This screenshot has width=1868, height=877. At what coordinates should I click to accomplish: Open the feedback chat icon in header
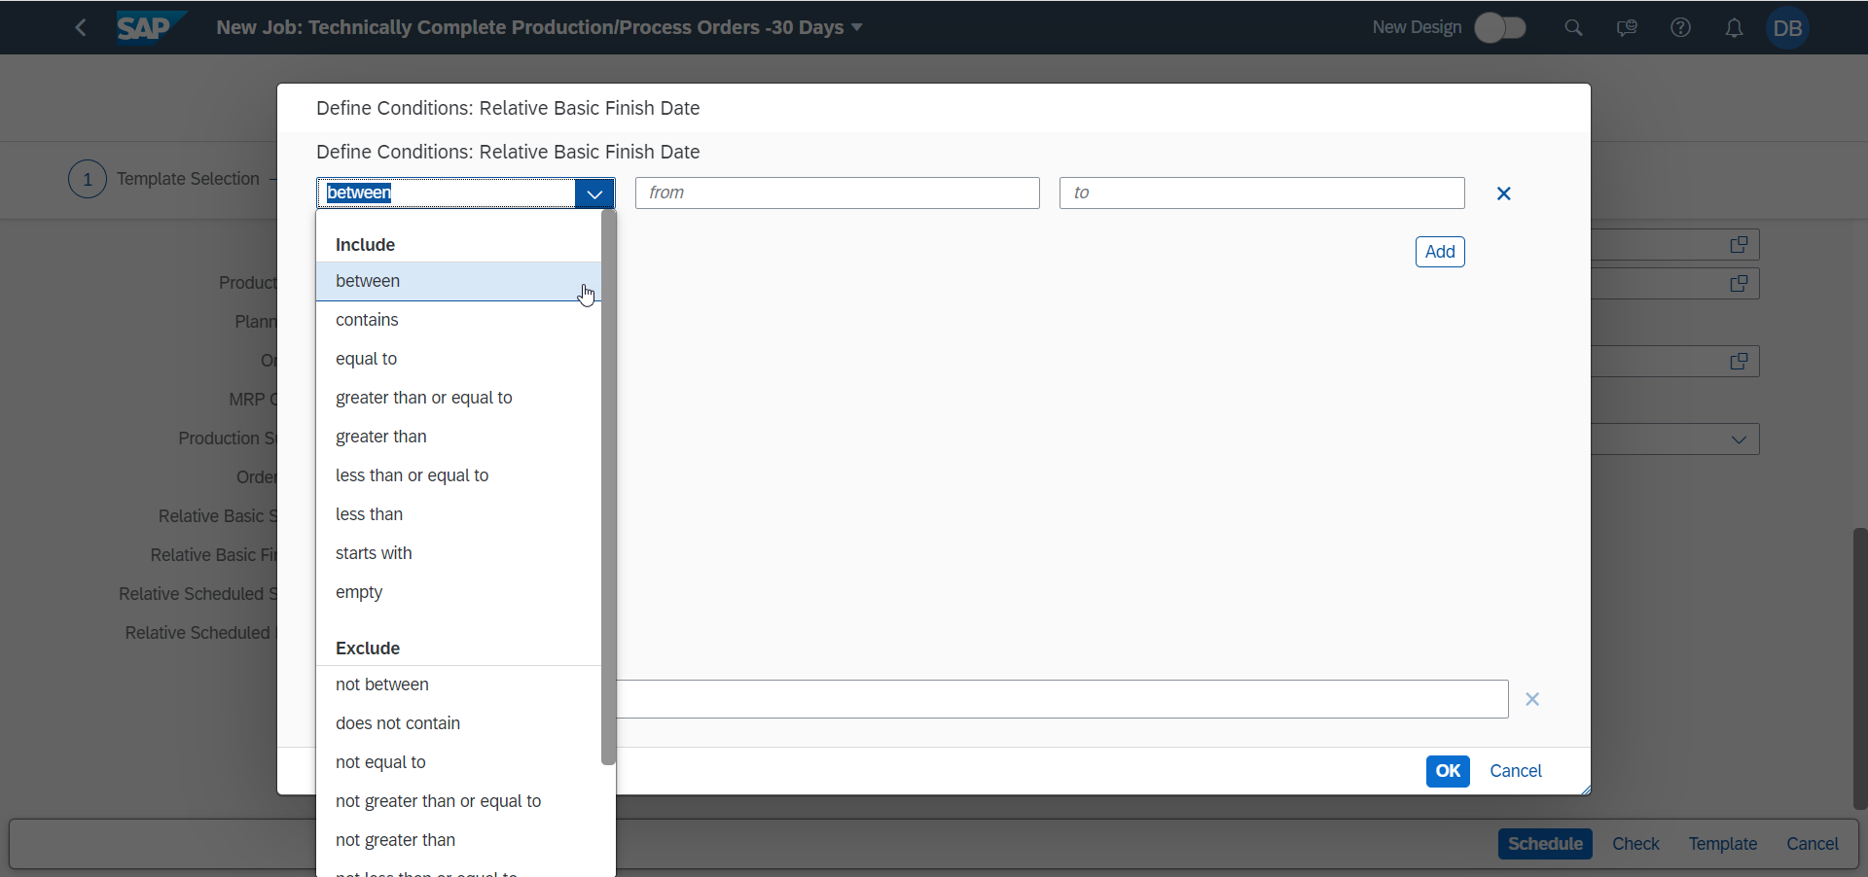(1627, 27)
